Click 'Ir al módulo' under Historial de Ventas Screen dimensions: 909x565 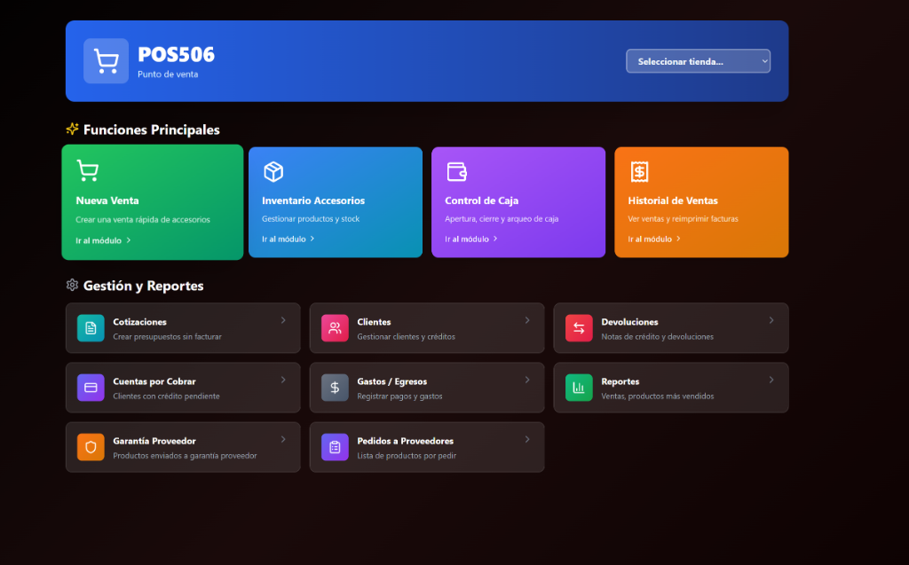pyautogui.click(x=654, y=239)
